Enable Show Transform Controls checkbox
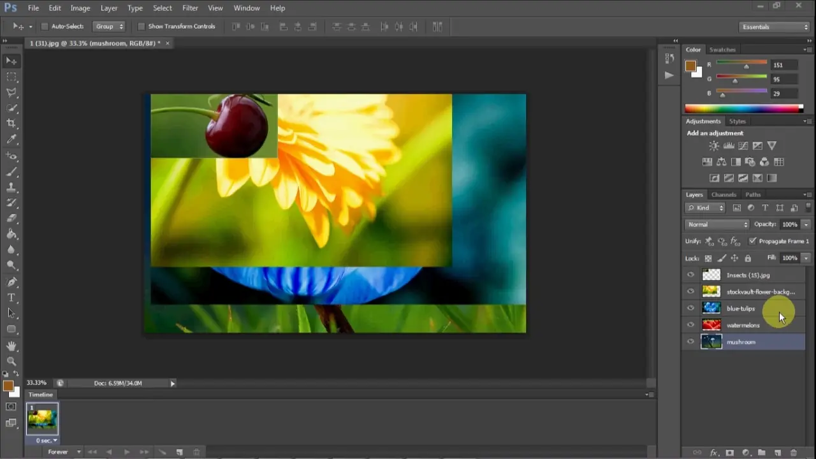Image resolution: width=816 pixels, height=459 pixels. (142, 27)
